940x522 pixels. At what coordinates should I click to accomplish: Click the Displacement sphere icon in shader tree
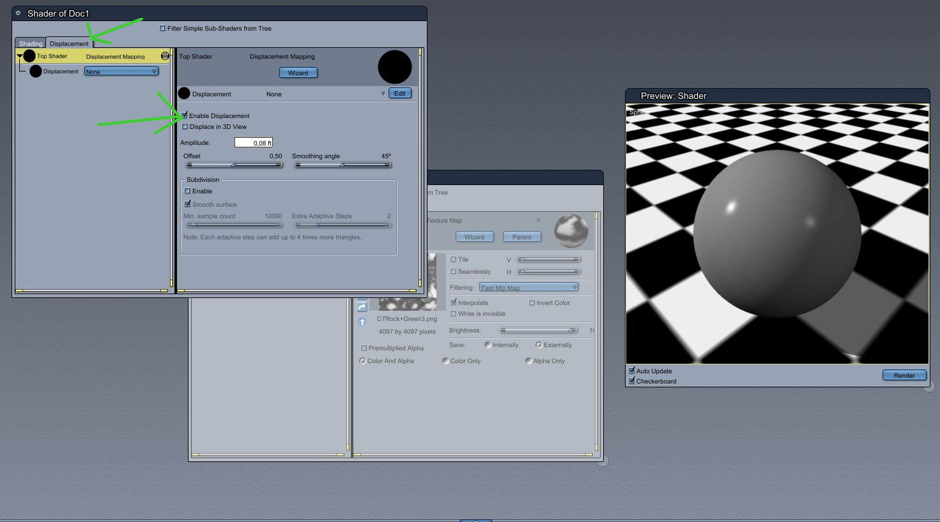point(36,71)
